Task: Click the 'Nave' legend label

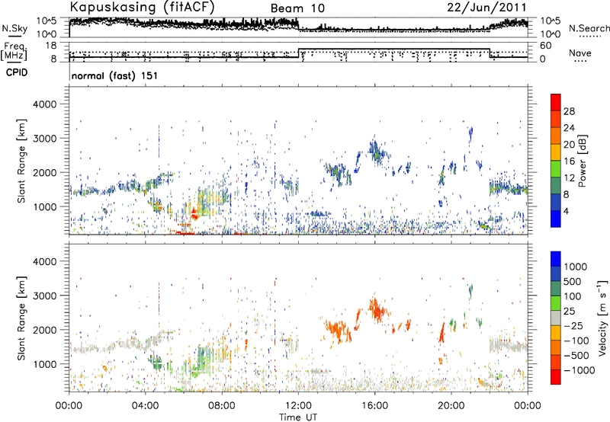Action: [x=580, y=53]
